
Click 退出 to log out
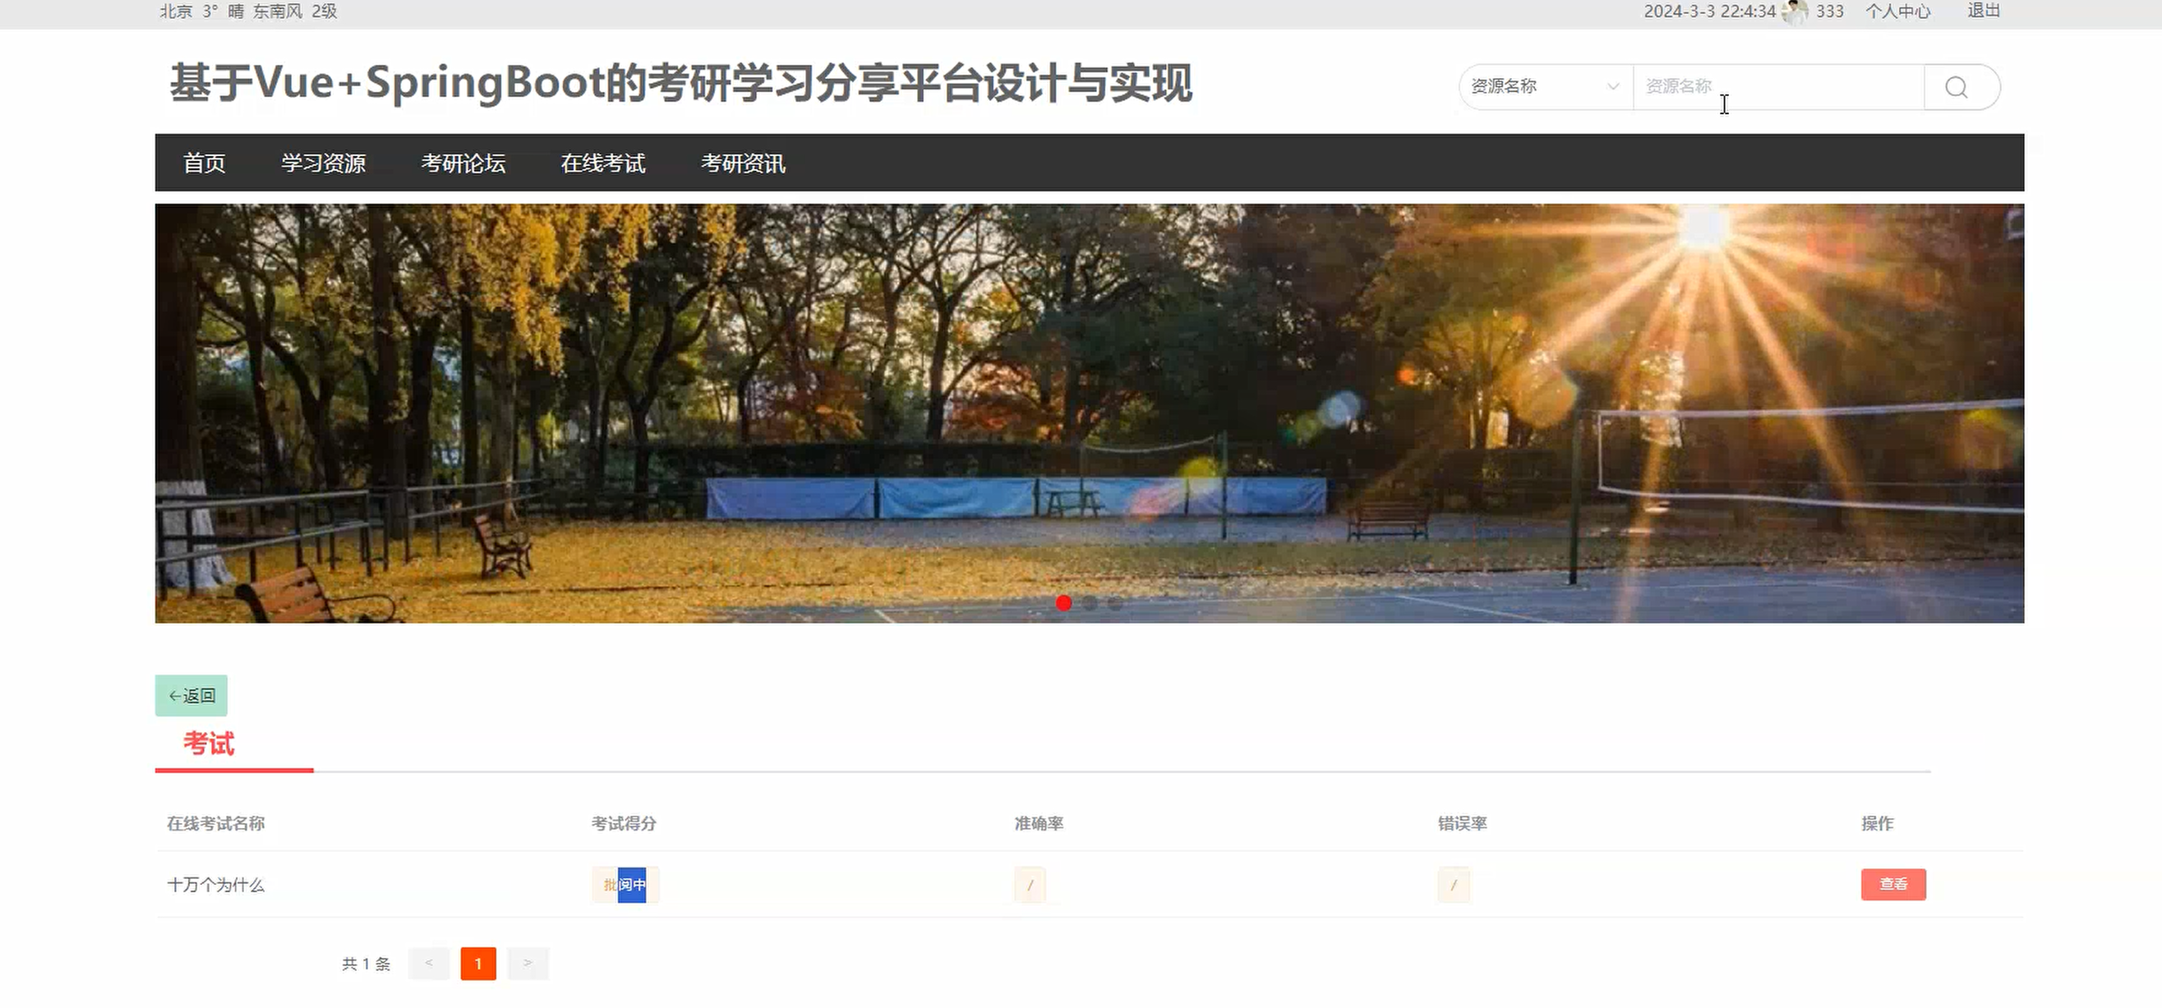1984,10
